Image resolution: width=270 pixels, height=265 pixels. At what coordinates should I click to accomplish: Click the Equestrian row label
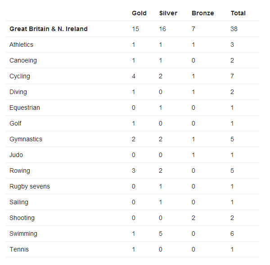(x=25, y=108)
